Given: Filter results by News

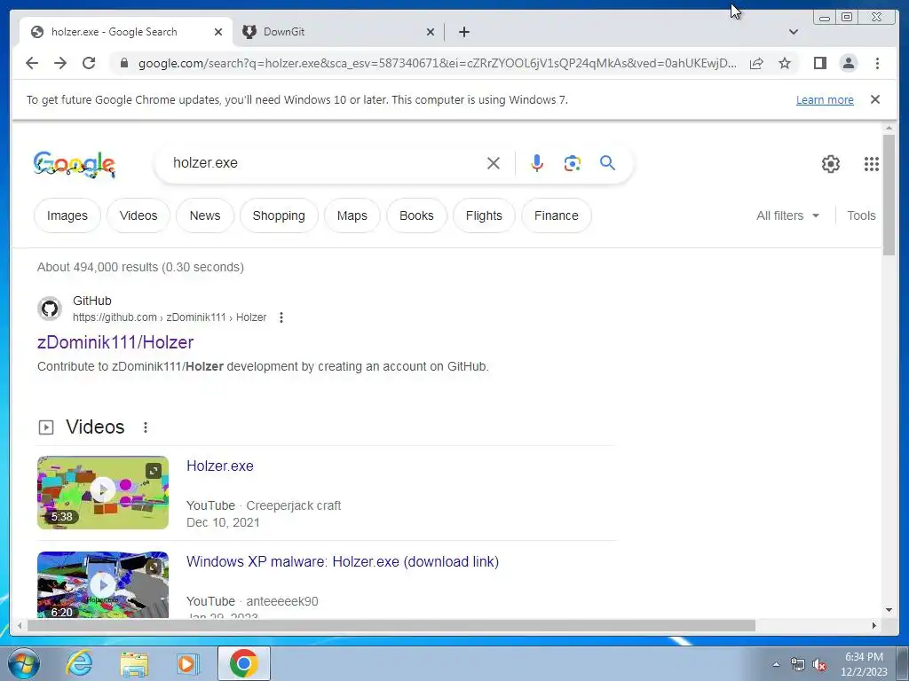Looking at the screenshot, I should 205,215.
